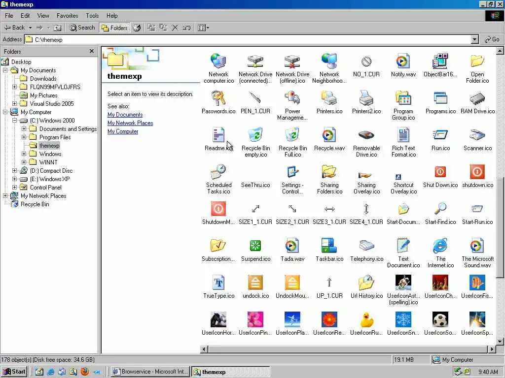Launch Firefox from the Quick Launch bar
This screenshot has height=378, width=505.
85,372
